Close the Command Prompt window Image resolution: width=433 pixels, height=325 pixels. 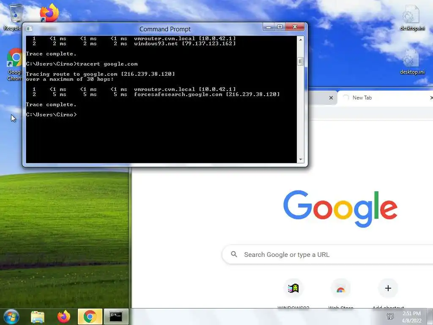click(x=295, y=27)
